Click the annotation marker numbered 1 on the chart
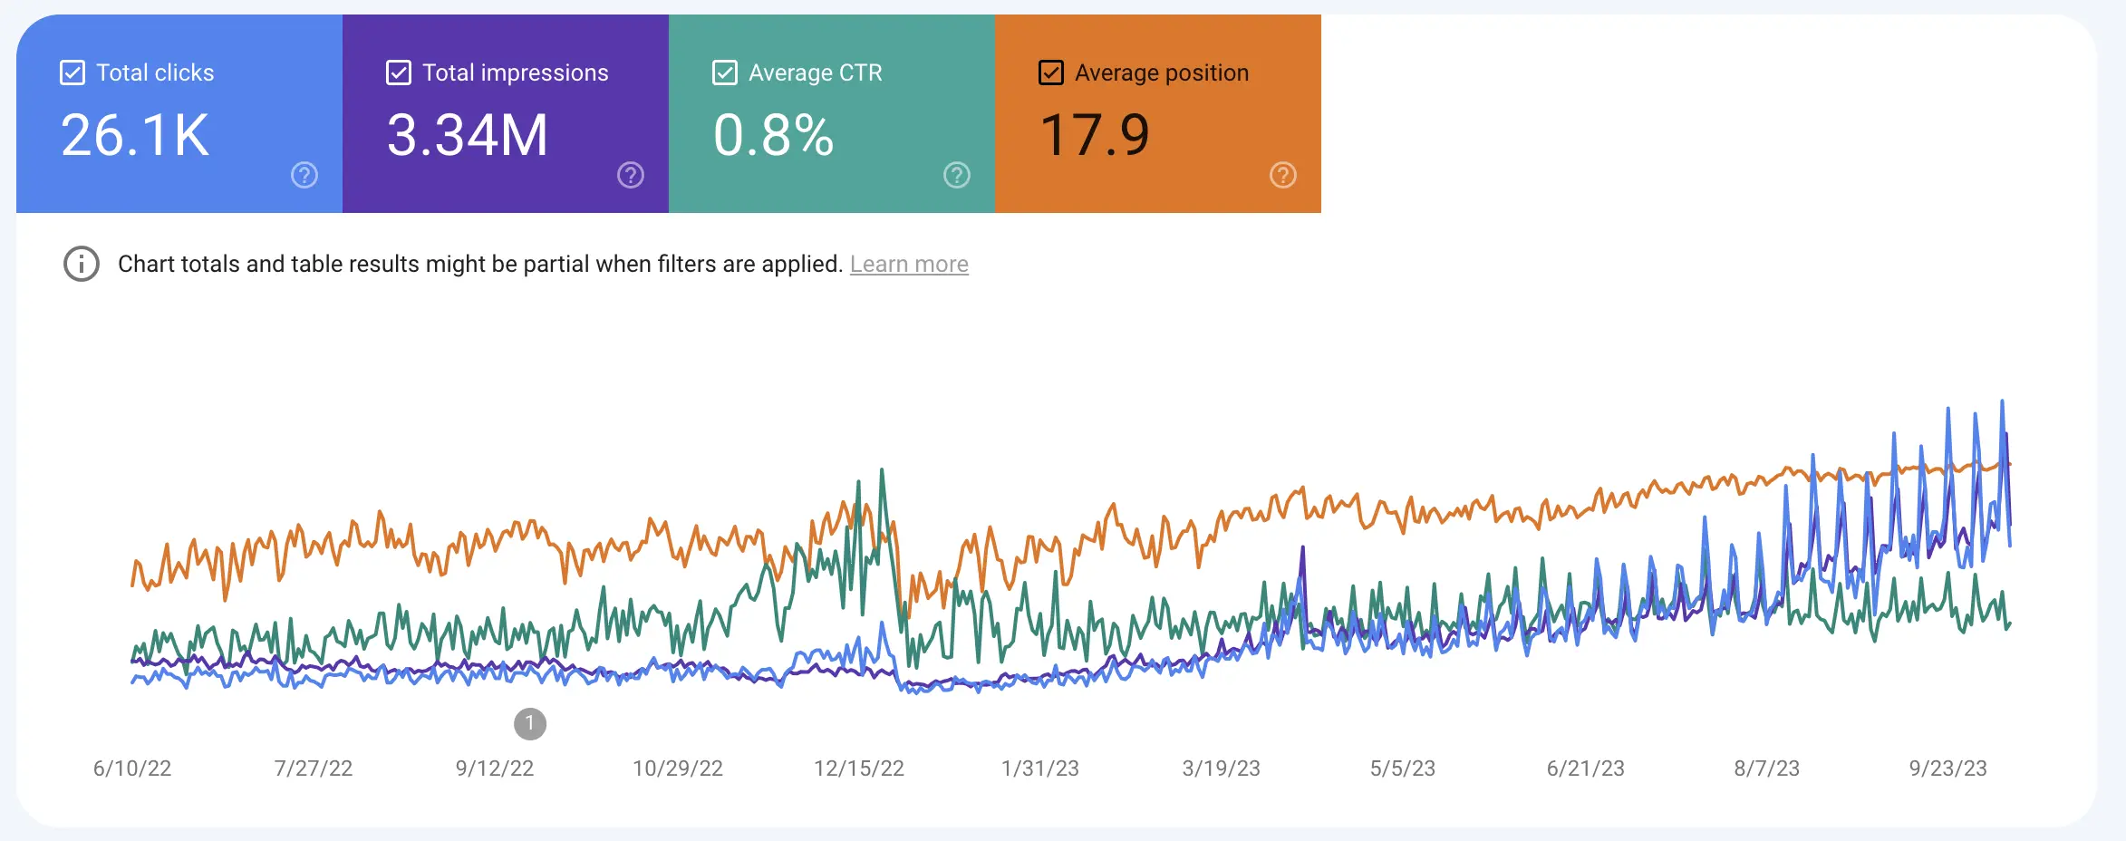 pyautogui.click(x=530, y=724)
